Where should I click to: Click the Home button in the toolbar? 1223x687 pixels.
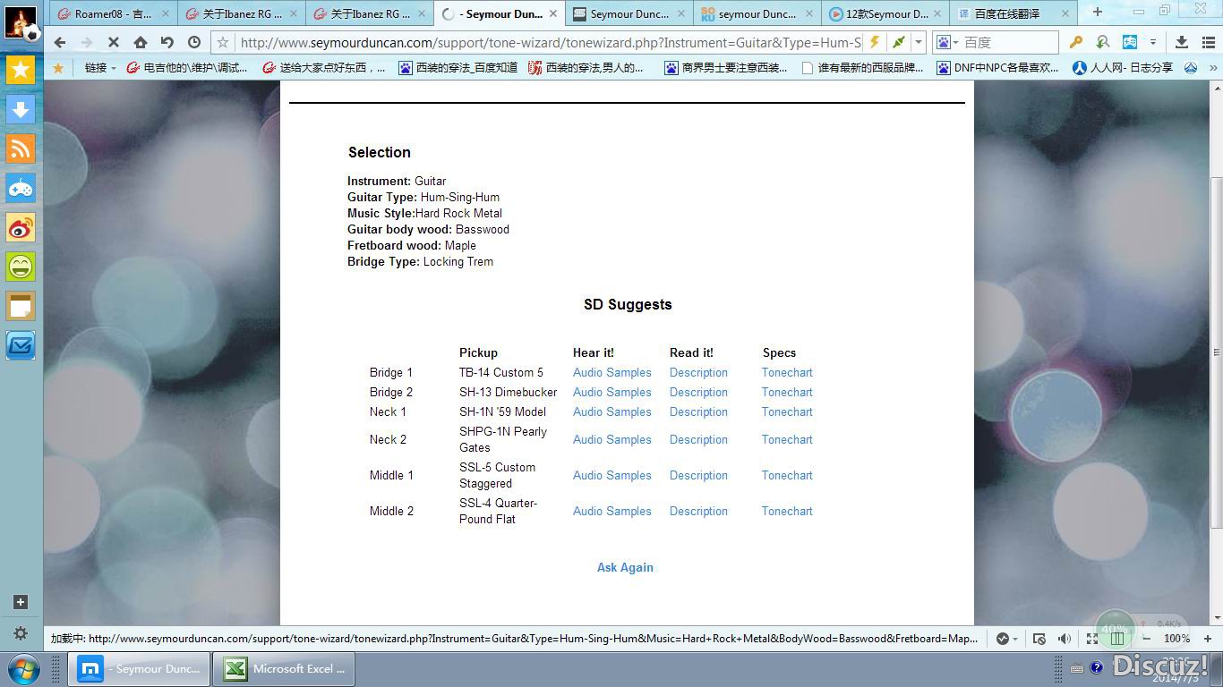click(x=141, y=42)
